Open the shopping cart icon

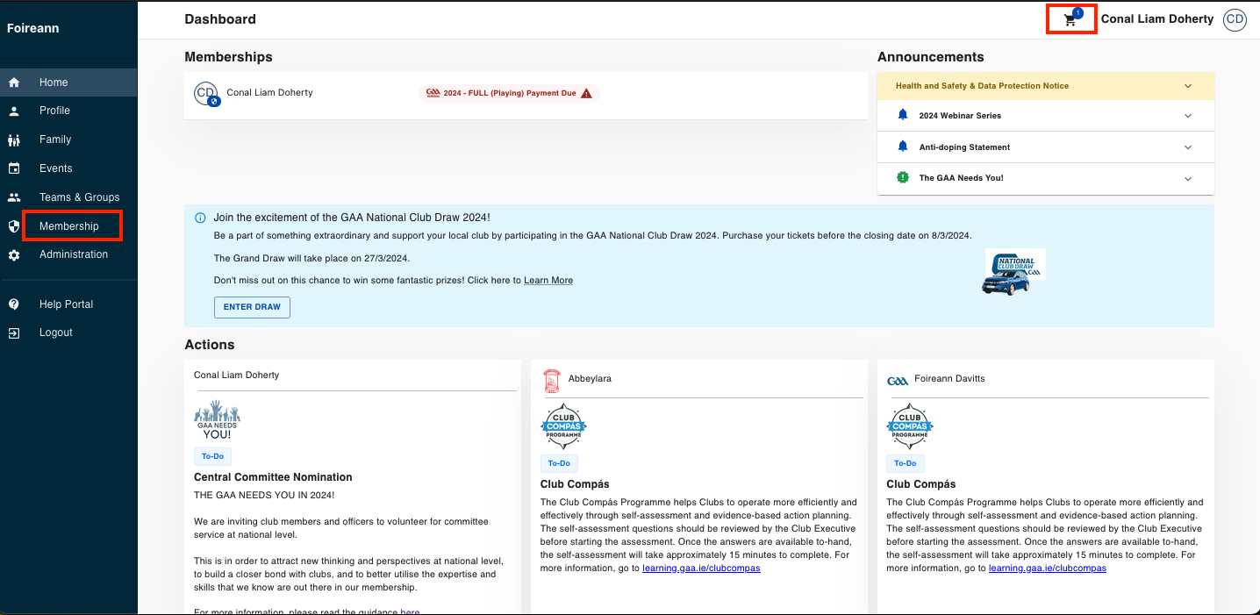[x=1070, y=19]
